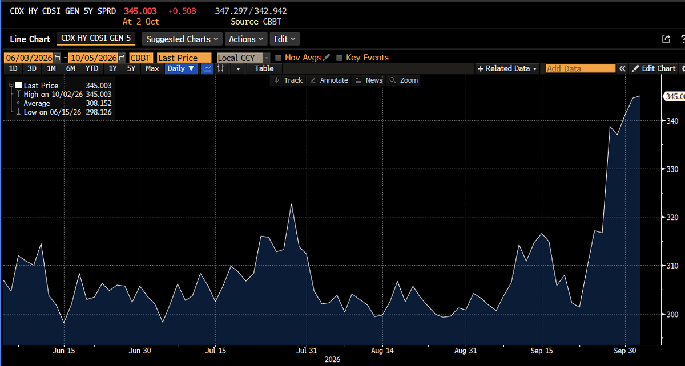Switch to Table view
The height and width of the screenshot is (366, 685).
264,68
